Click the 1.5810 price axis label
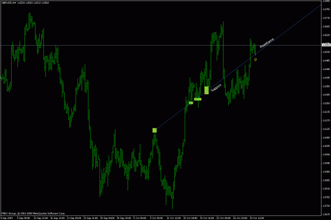331x220 pixels. point(326,189)
